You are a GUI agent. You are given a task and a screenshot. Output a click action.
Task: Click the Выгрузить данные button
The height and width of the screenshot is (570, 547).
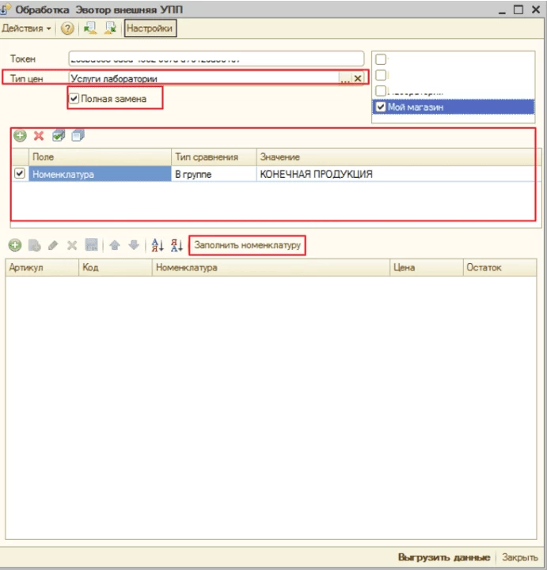click(444, 556)
